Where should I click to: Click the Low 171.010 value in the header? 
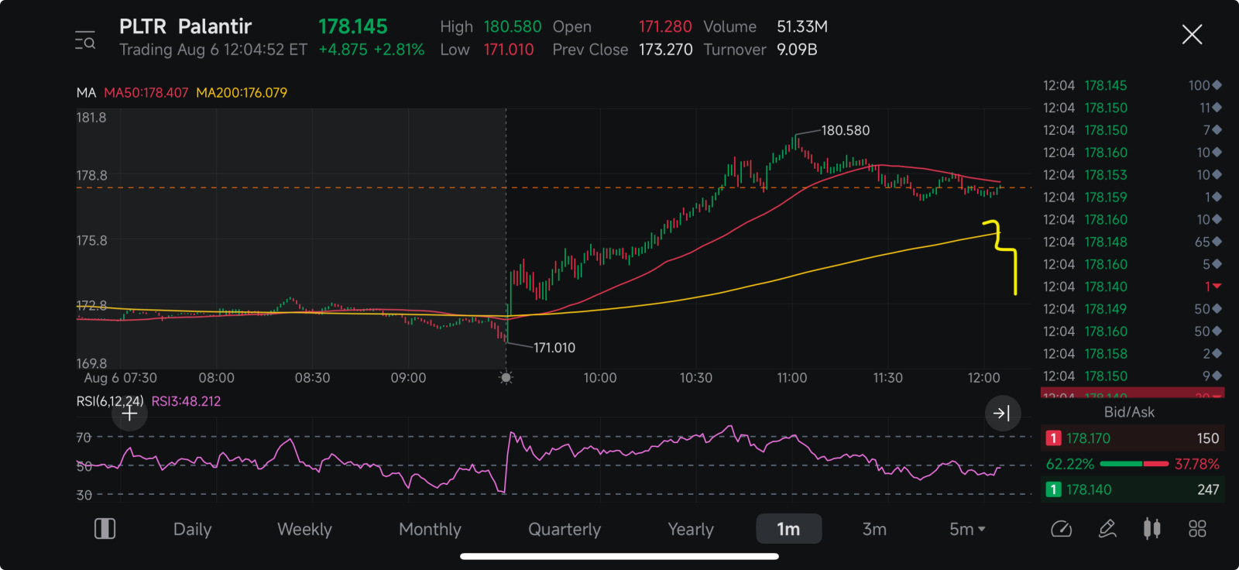(509, 50)
